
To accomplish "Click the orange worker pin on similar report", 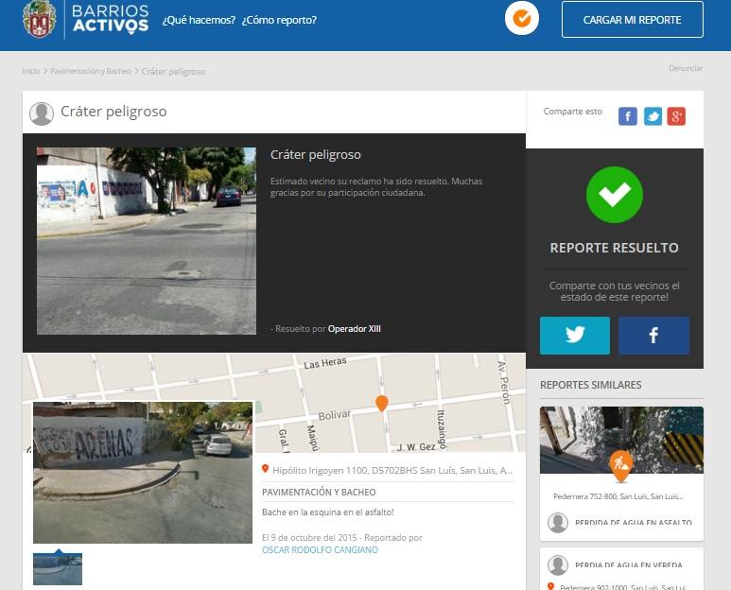I will (621, 466).
